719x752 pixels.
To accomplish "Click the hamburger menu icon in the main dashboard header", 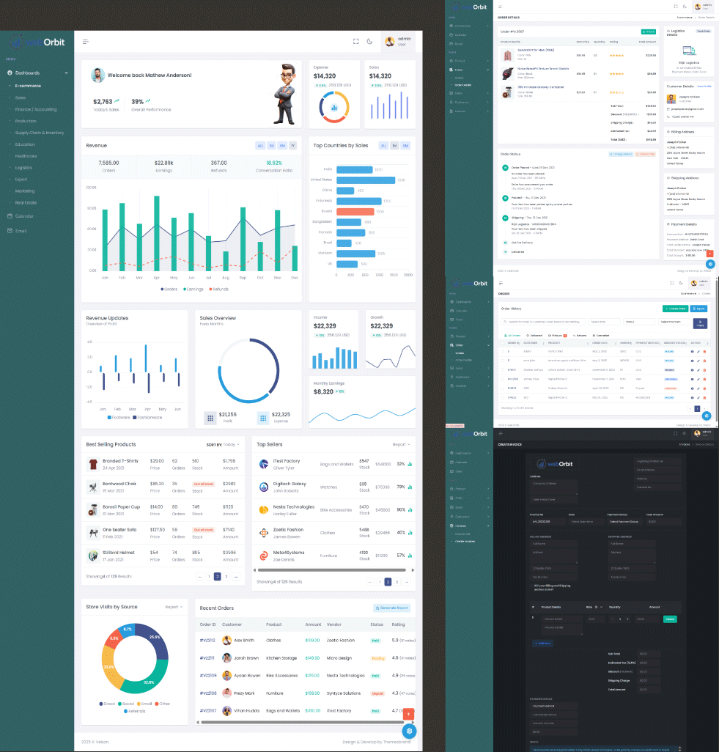I will (x=86, y=42).
